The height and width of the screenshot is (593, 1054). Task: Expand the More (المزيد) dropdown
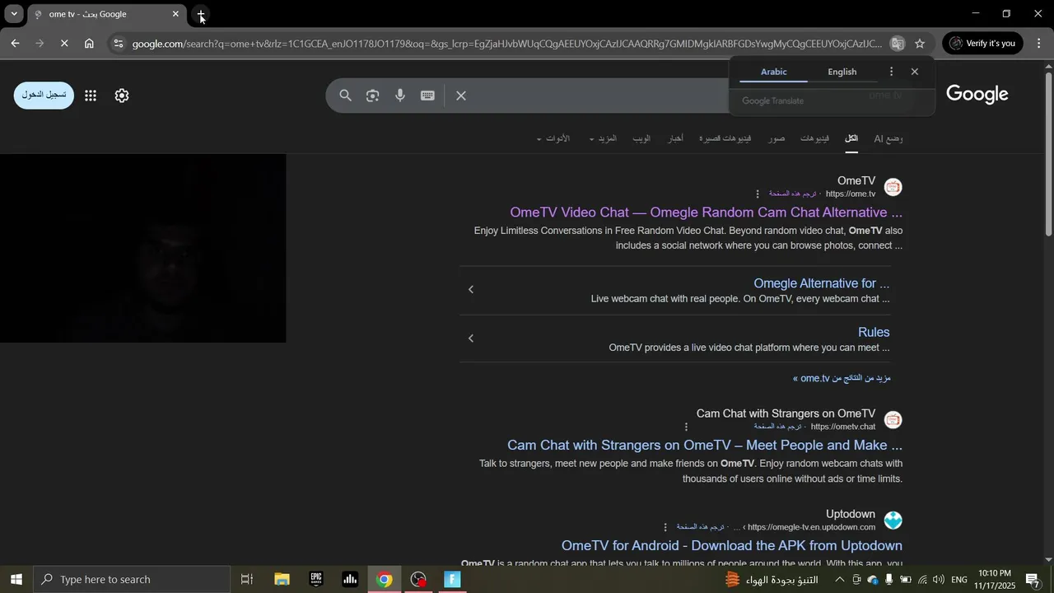tap(603, 138)
